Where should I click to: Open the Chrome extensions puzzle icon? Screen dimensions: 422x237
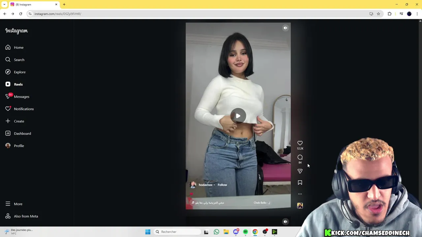390,14
